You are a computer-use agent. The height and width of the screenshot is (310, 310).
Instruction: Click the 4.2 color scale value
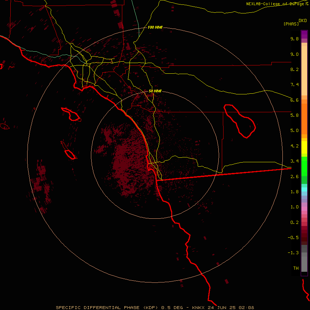coord(294,146)
